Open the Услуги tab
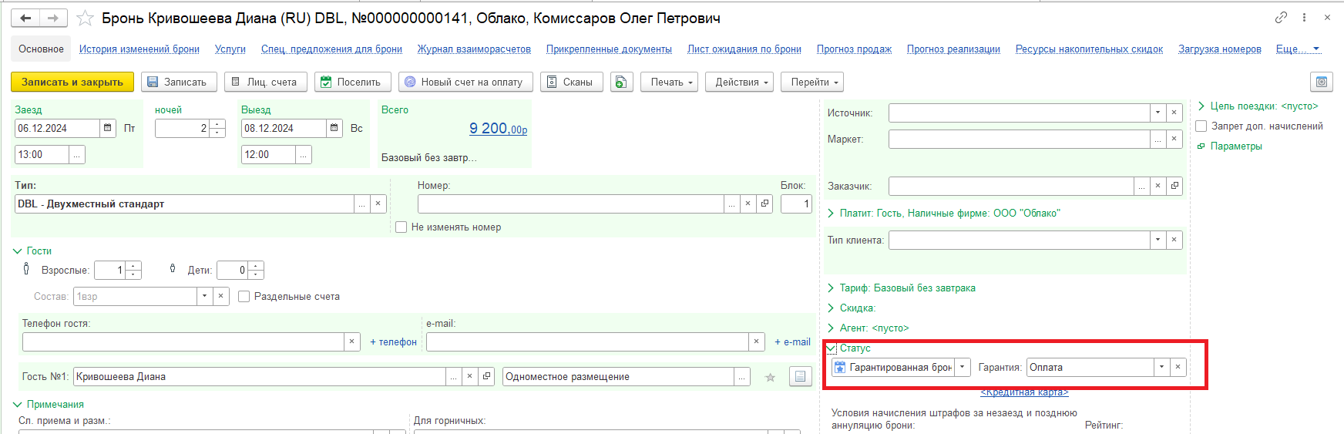The width and height of the screenshot is (1344, 434). 230,49
